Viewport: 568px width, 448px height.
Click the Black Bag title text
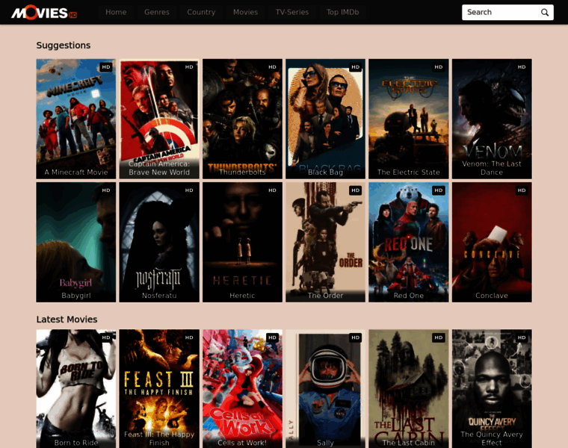(x=325, y=172)
